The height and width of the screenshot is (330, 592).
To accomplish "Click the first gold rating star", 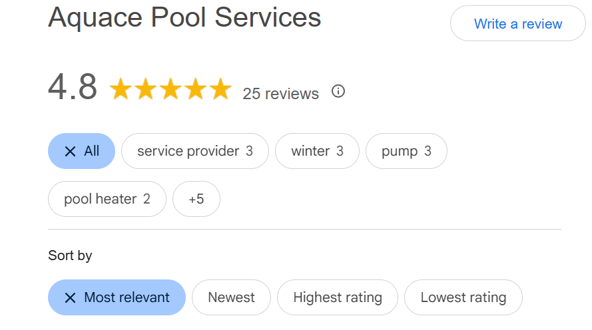I will [121, 89].
